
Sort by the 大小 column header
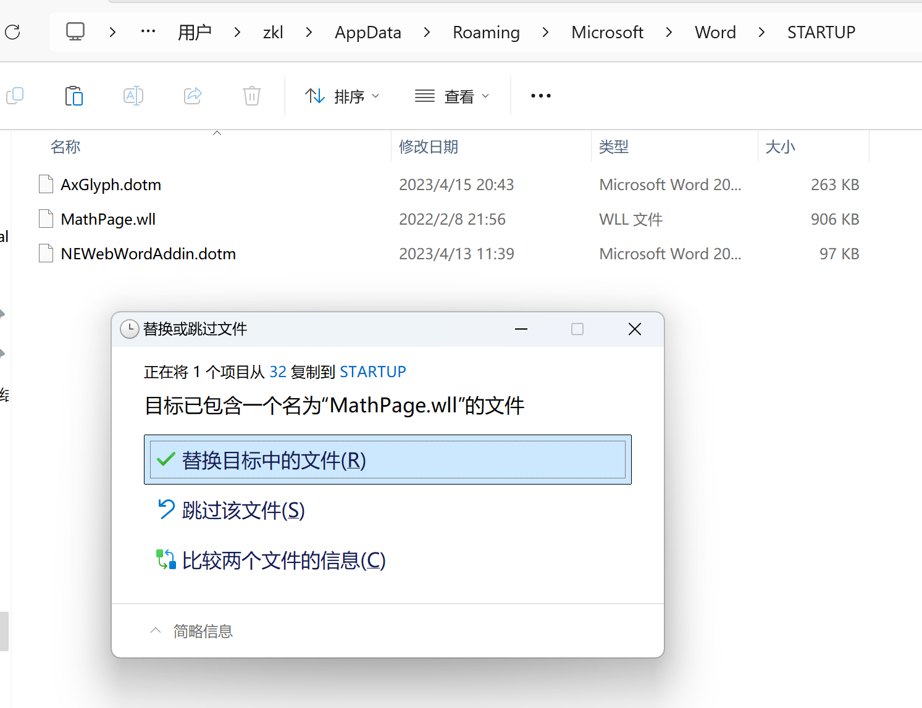click(781, 147)
